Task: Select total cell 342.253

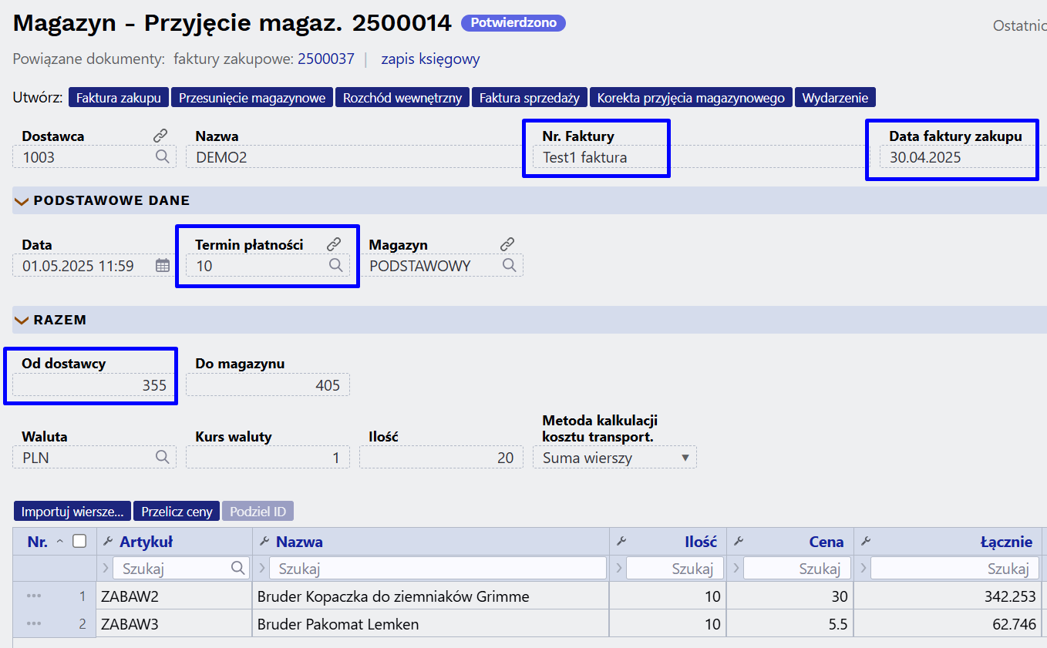Action: 948,596
